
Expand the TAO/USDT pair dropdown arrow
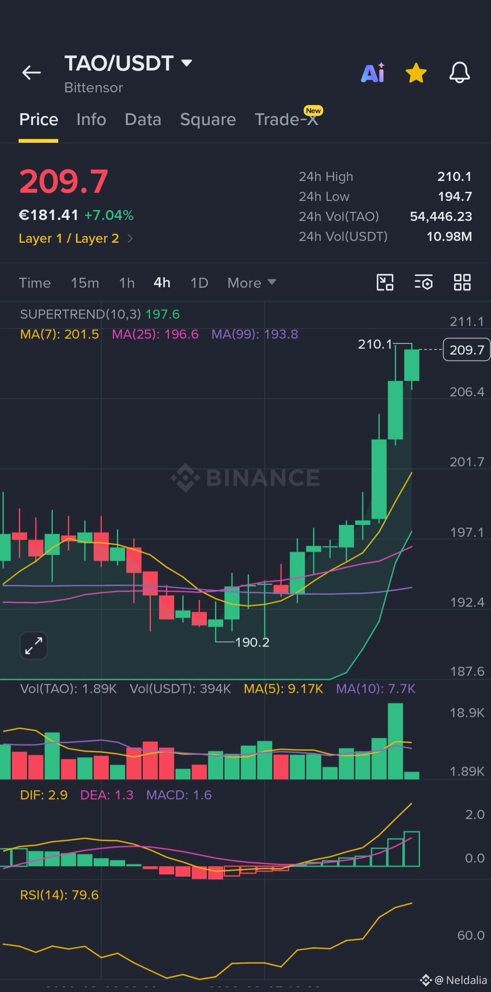pos(186,63)
